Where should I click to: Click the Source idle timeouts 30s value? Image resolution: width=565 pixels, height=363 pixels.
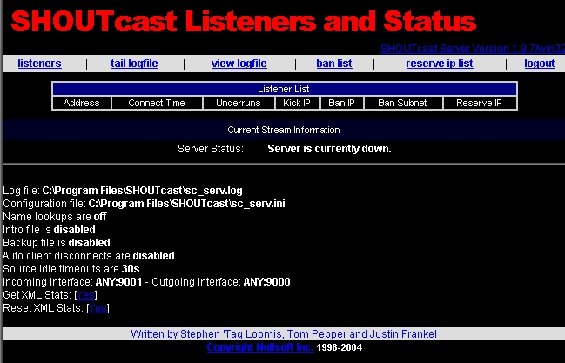131,269
